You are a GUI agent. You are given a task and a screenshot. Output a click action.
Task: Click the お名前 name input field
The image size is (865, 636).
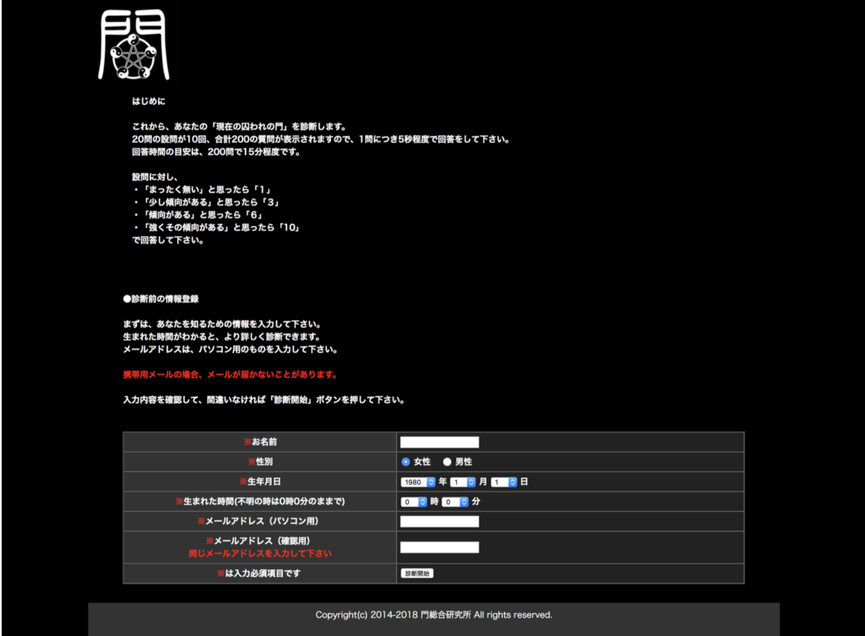439,442
